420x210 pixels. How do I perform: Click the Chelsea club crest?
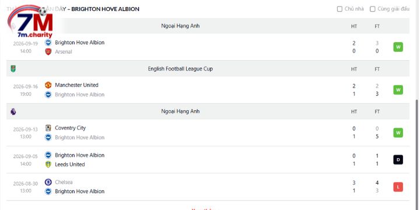48,182
